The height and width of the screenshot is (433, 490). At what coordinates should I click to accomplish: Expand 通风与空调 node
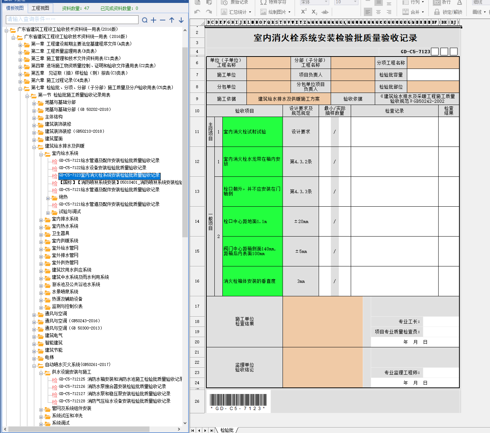pos(34,315)
